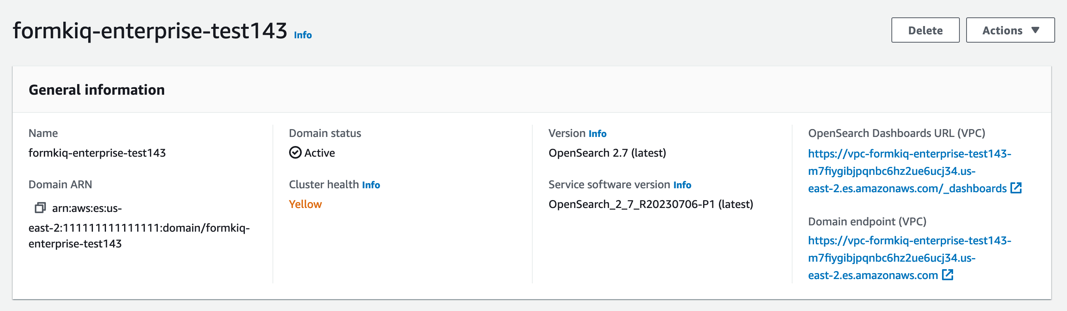Open Info link beside Cluster health
The image size is (1067, 311).
[x=371, y=185]
